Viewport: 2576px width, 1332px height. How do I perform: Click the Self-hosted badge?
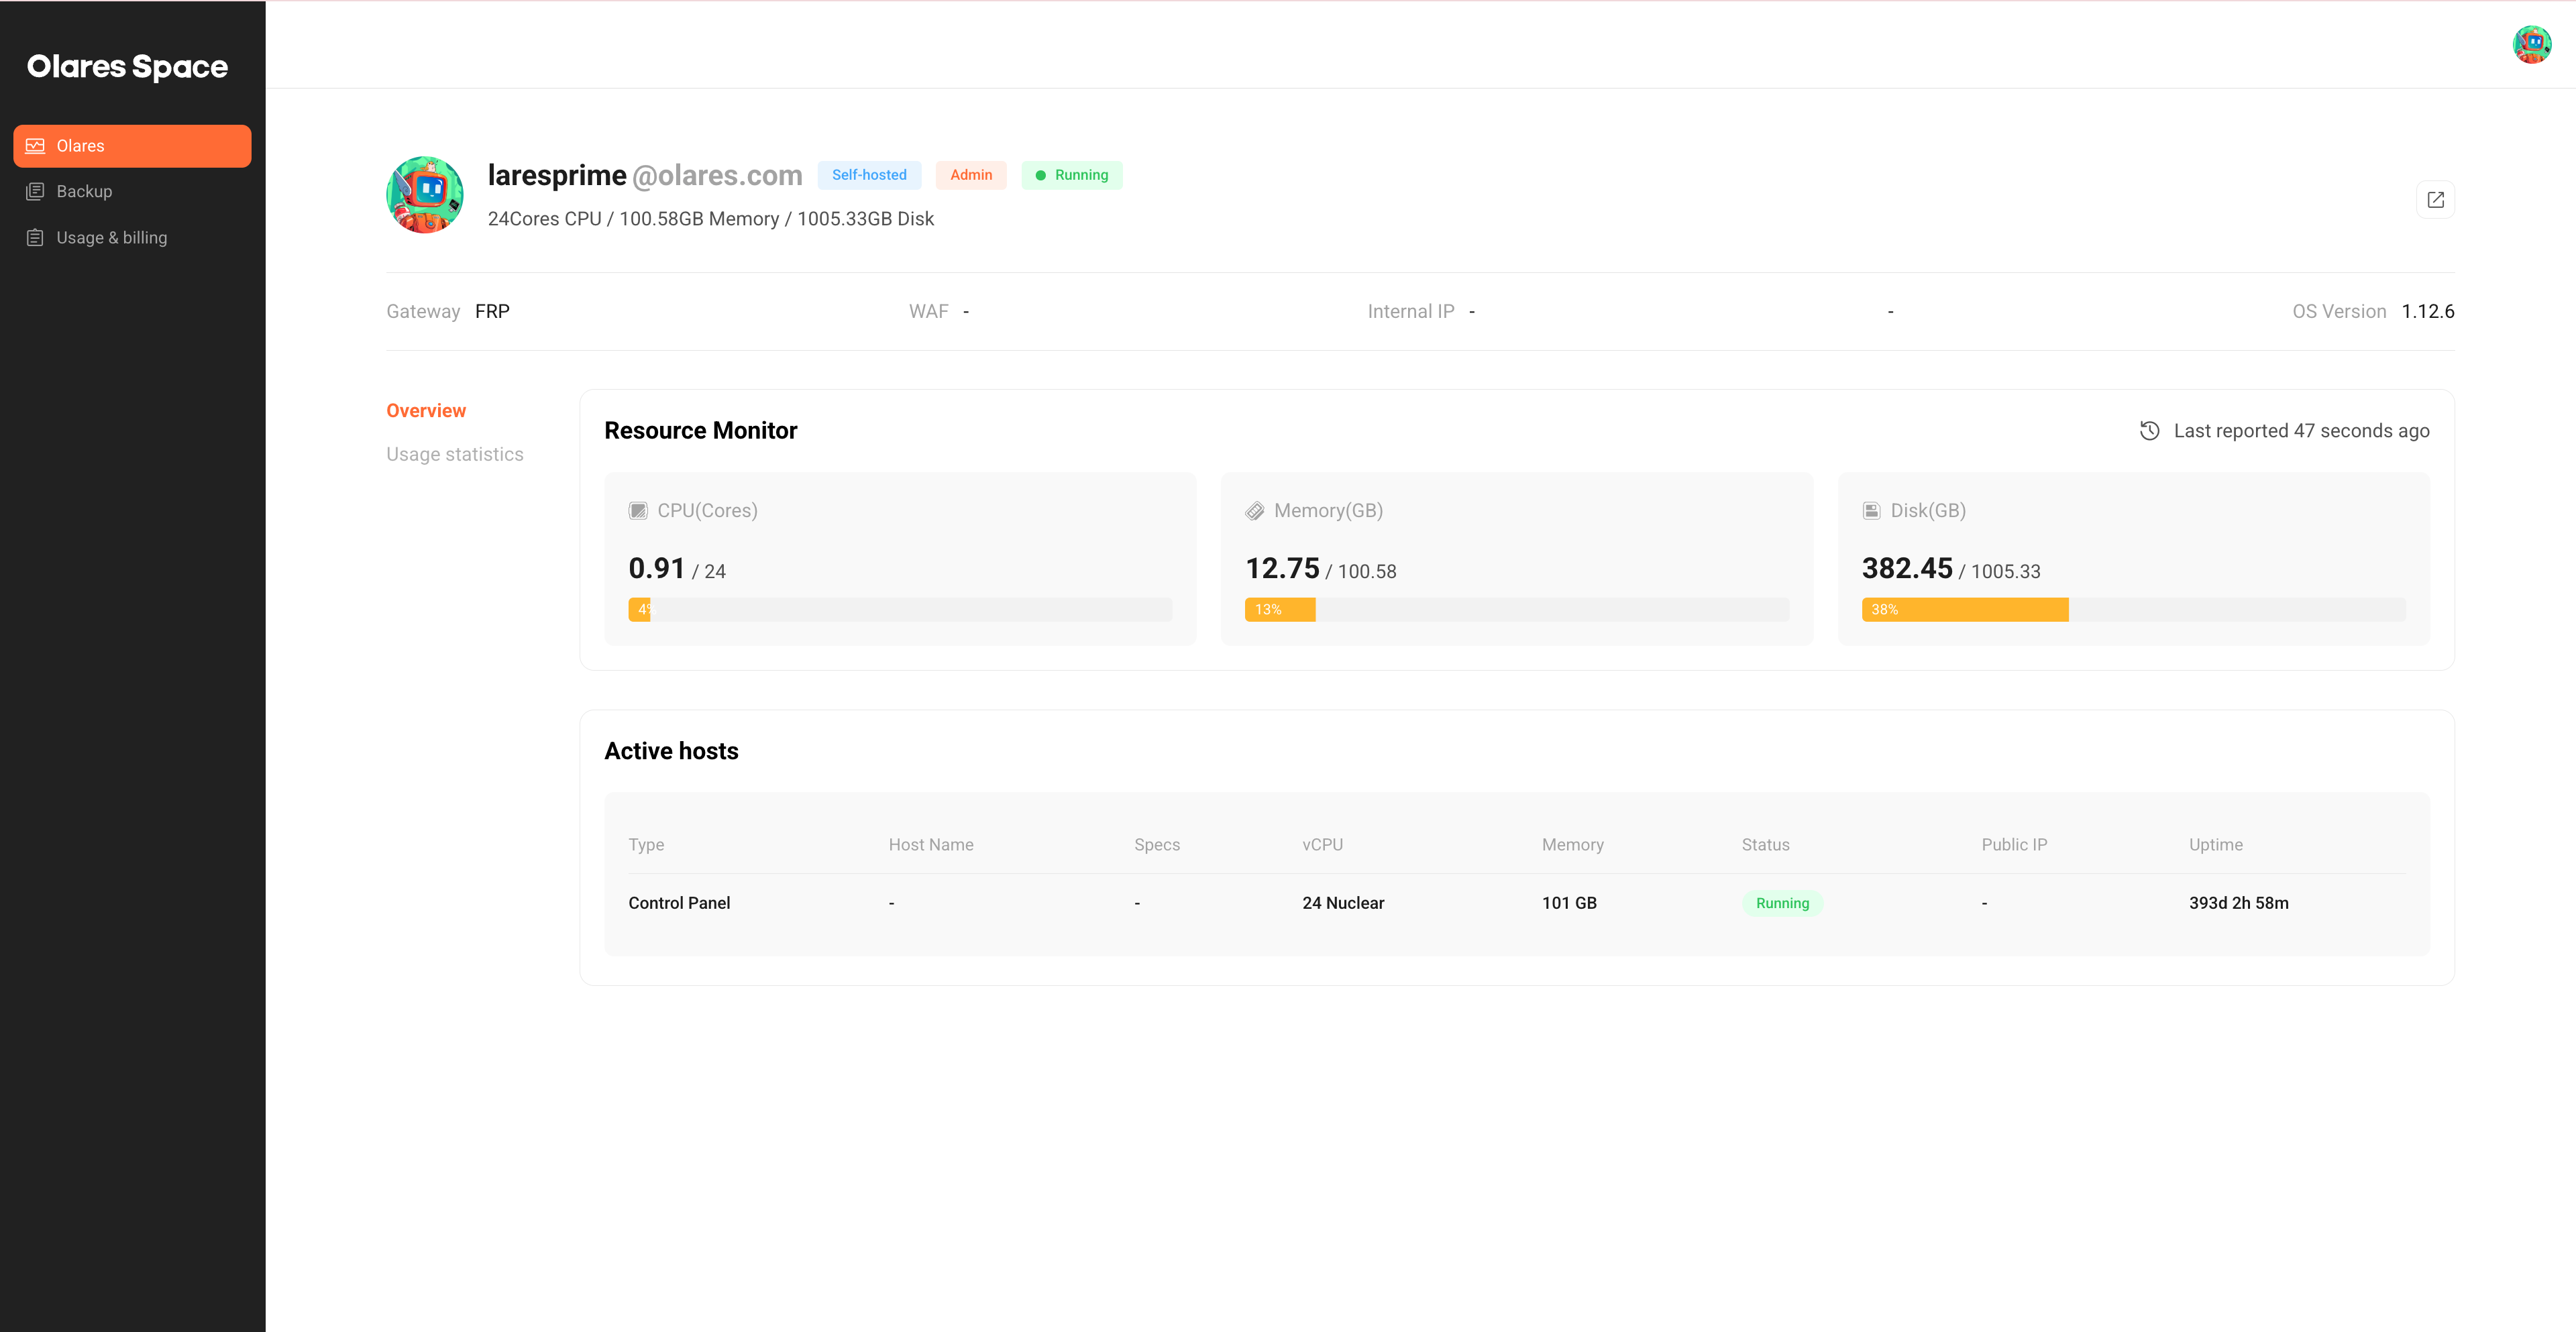[x=869, y=175]
